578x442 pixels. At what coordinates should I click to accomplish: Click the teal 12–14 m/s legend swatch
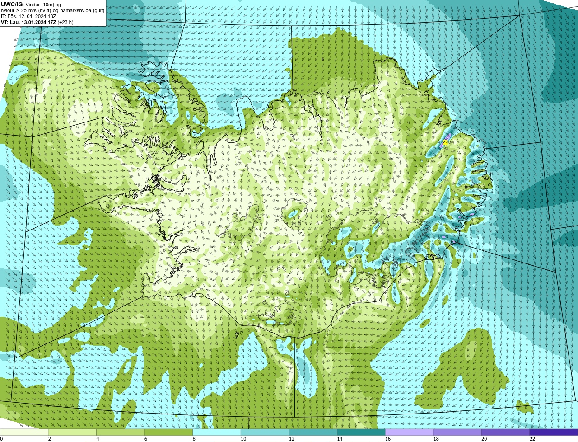tap(313, 432)
